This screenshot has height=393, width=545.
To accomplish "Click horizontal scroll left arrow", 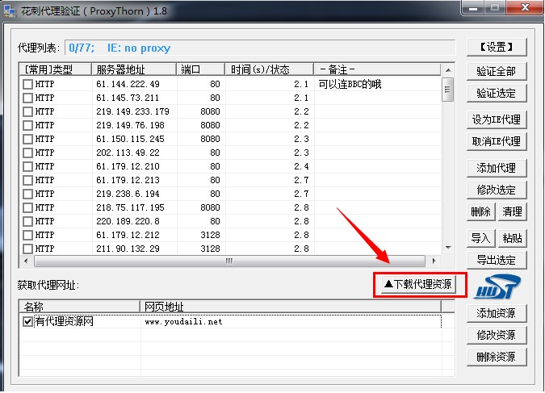I will (26, 261).
